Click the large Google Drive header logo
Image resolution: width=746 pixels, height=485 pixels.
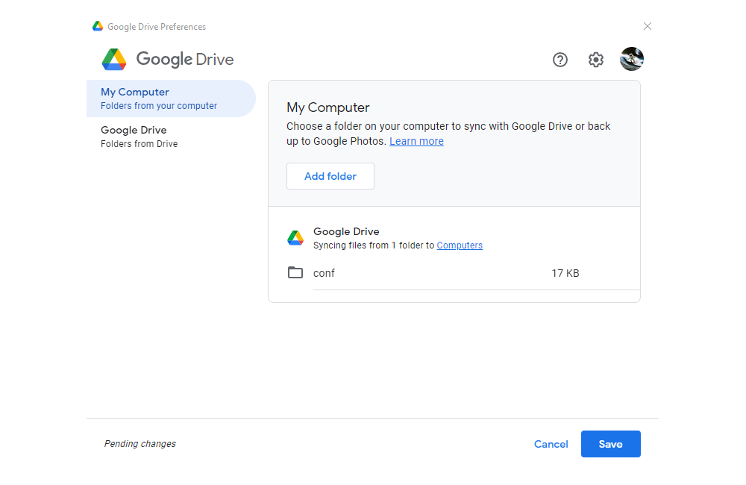coord(114,60)
